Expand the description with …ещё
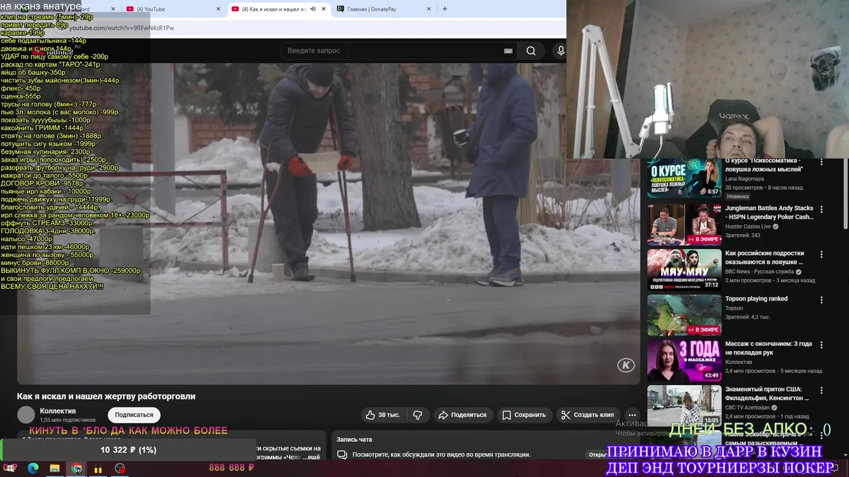This screenshot has width=849, height=477. coord(312,457)
